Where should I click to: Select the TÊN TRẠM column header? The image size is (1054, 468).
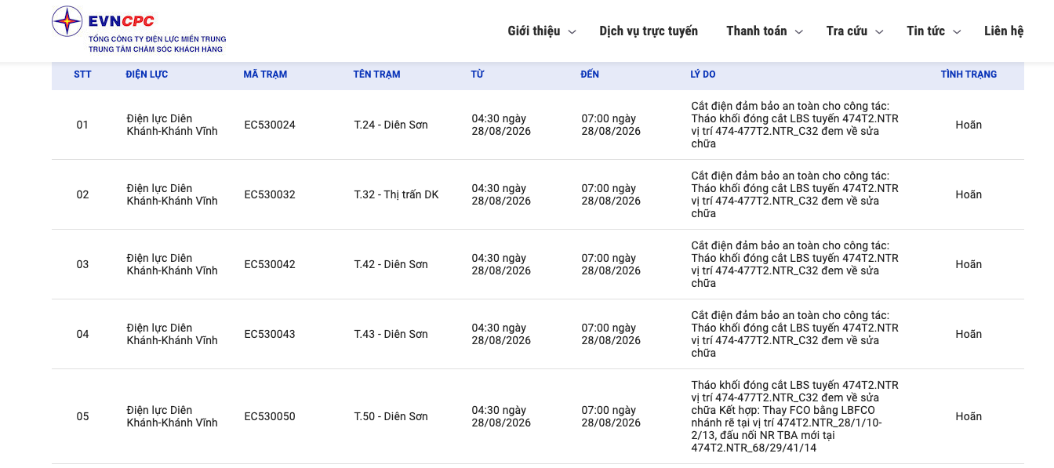376,74
